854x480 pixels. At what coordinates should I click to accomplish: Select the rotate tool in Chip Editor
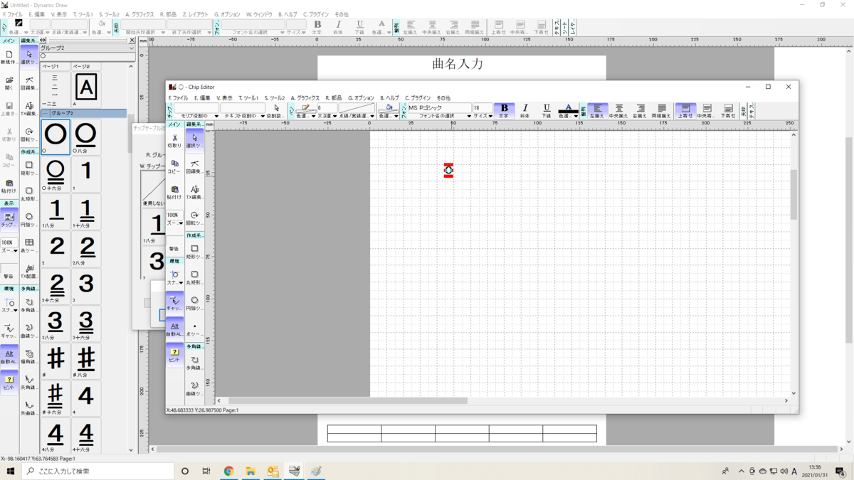(194, 218)
